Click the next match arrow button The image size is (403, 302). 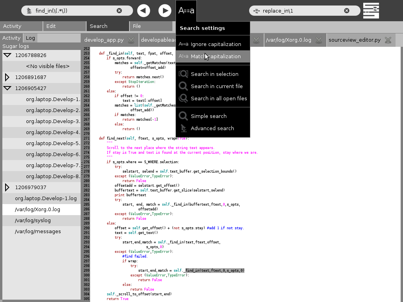point(165,11)
